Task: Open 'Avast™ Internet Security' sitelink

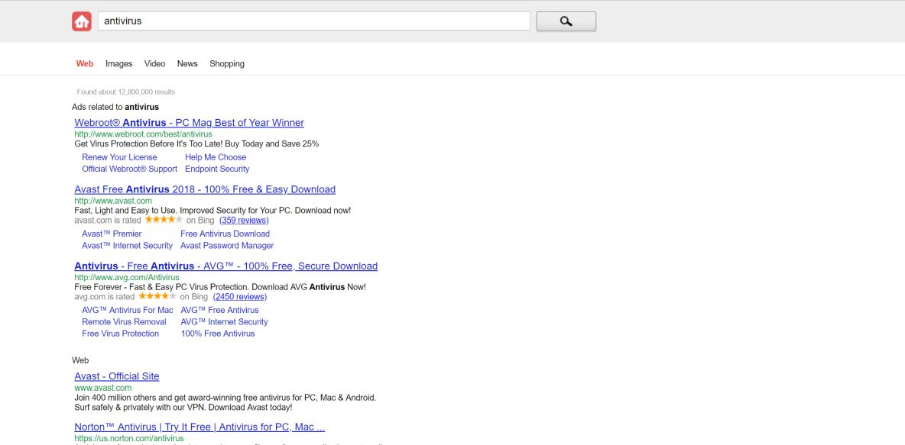Action: (x=127, y=246)
